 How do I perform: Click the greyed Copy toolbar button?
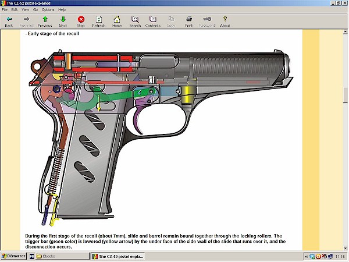click(x=171, y=22)
